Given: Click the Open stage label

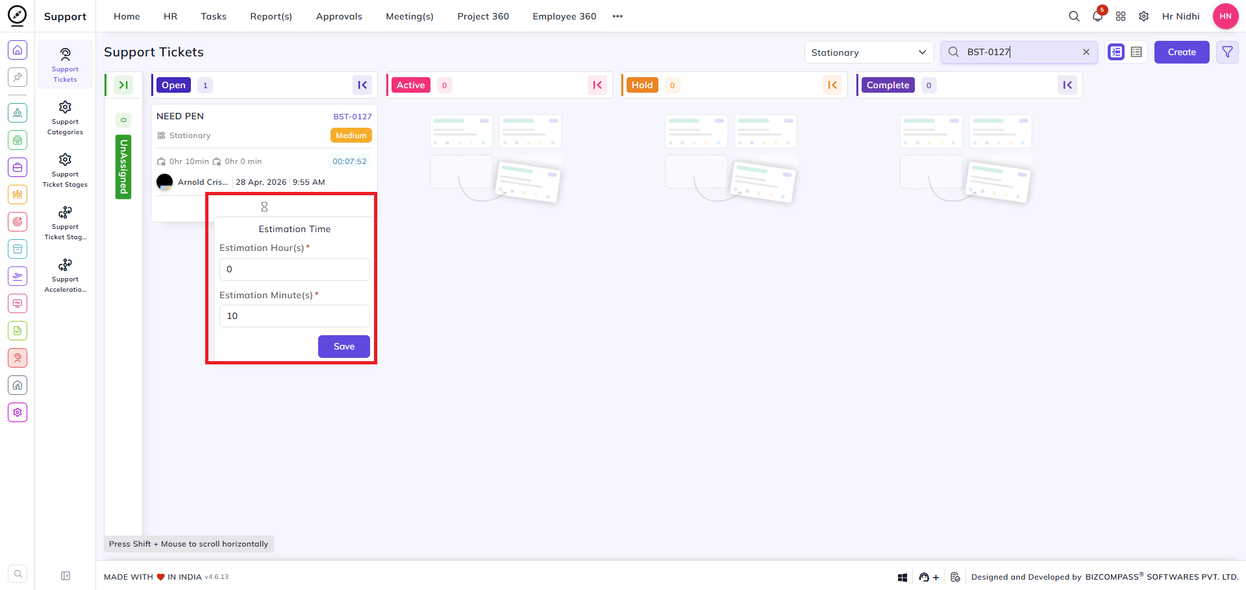Looking at the screenshot, I should point(173,85).
